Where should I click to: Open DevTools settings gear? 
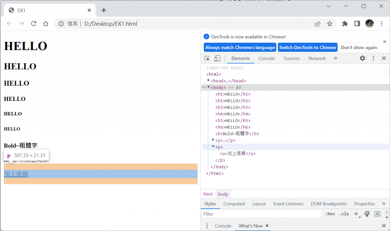363,58
